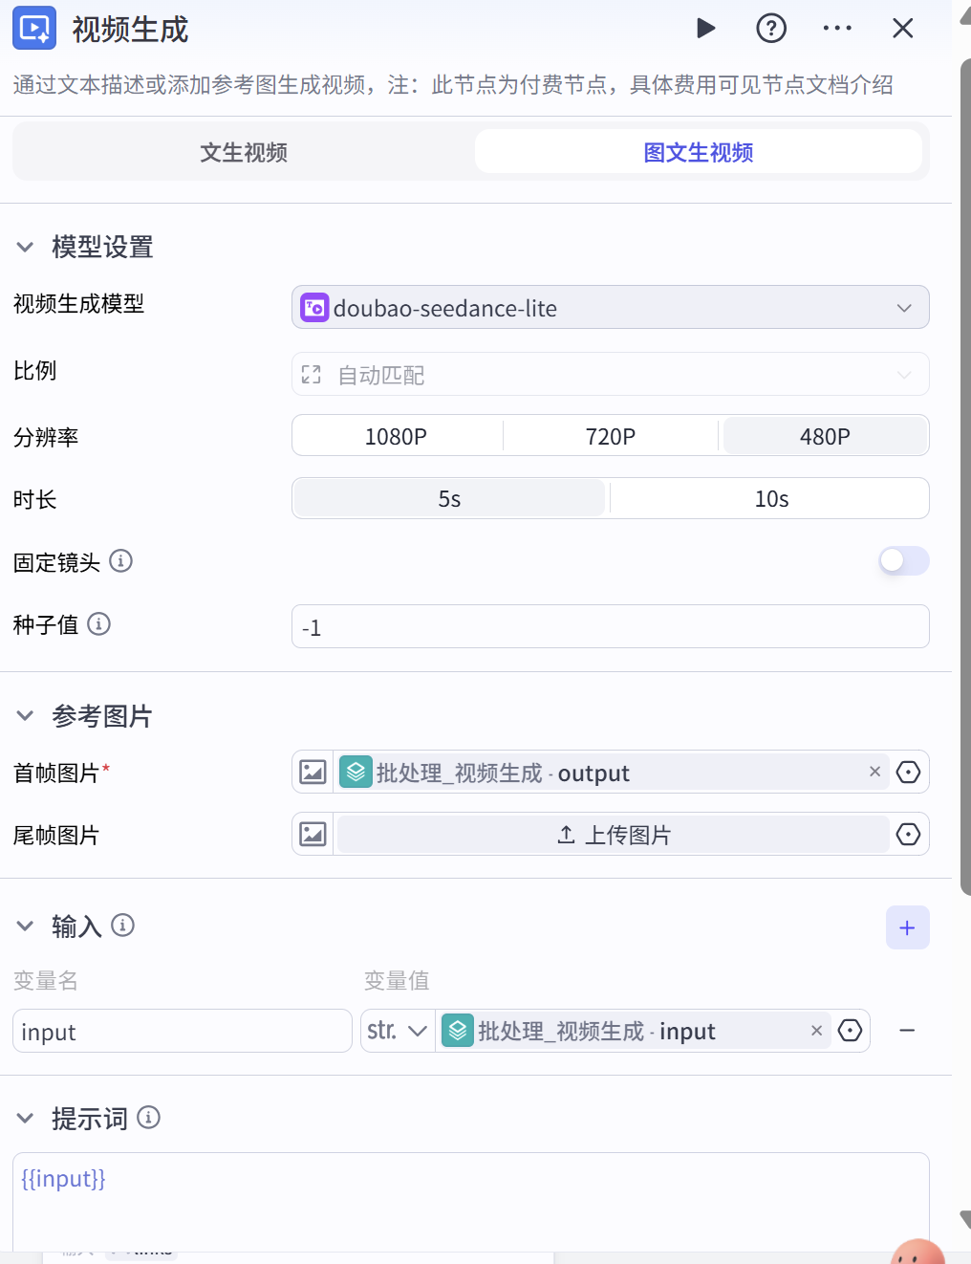
Task: Remove the 首帧图片 output reference with X
Action: pyautogui.click(x=874, y=771)
